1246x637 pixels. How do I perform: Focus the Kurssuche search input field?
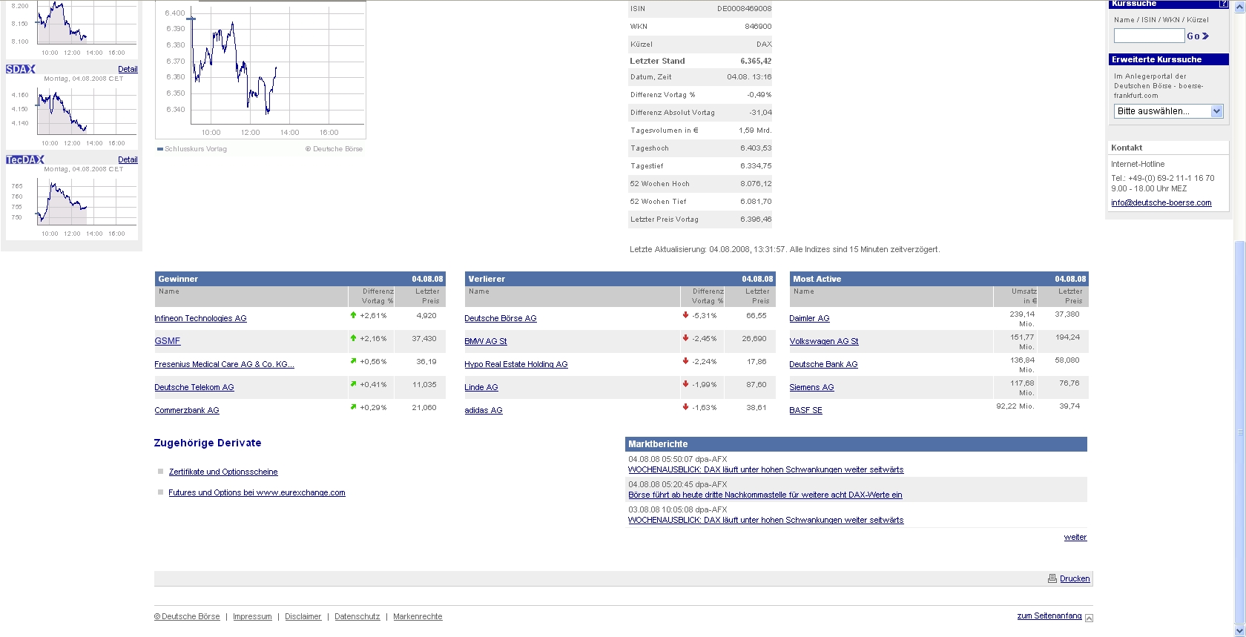pos(1148,36)
